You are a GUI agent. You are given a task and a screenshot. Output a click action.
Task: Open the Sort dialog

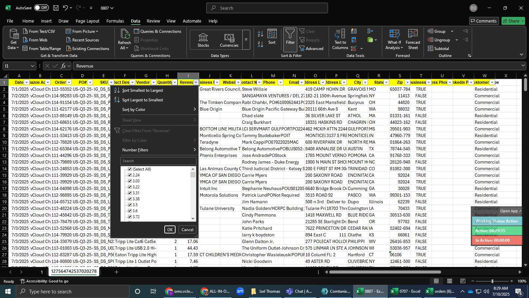[x=272, y=37]
